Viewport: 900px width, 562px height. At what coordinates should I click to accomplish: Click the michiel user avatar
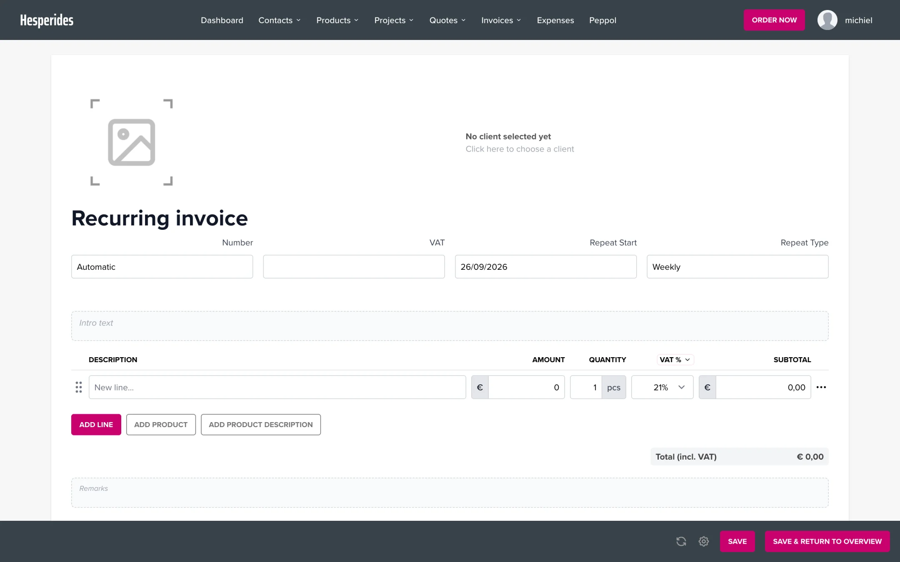pos(827,20)
